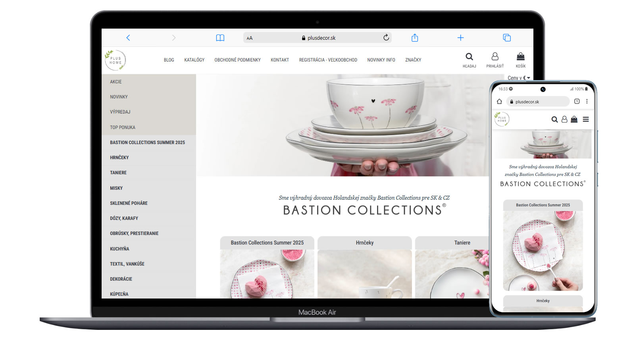Open REGISTRÁCIA - VEĽKOOBCHOD menu item

point(328,60)
